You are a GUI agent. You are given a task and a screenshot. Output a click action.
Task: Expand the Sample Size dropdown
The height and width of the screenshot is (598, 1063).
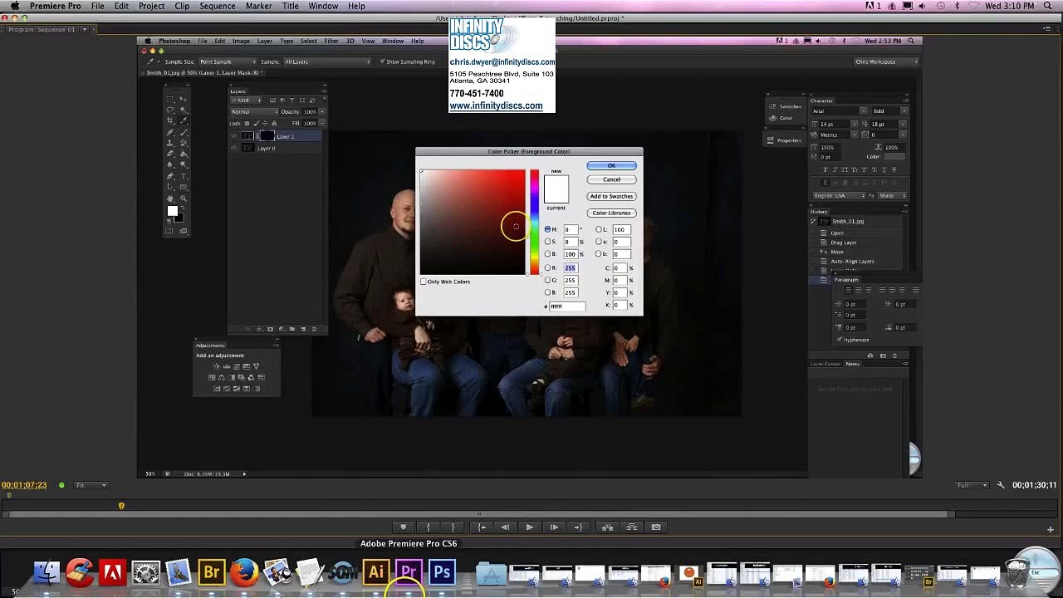point(227,62)
